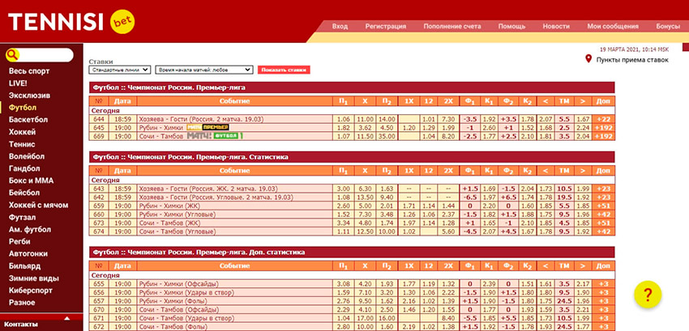Image resolution: width=689 pixels, height=331 pixels.
Task: Open Мои сообщения in top navigation
Action: [x=613, y=27]
